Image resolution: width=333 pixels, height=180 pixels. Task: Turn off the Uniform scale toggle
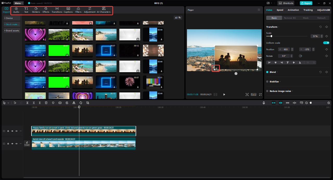(x=326, y=43)
